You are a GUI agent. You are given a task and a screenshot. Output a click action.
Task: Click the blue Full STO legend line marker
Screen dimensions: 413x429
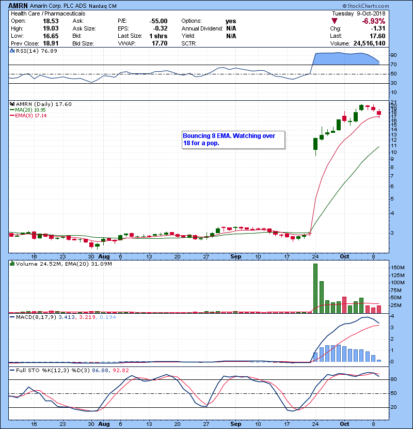(x=12, y=370)
